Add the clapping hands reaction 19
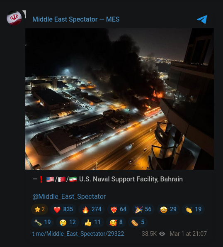Screen dimensions: 223x247 click(193, 209)
